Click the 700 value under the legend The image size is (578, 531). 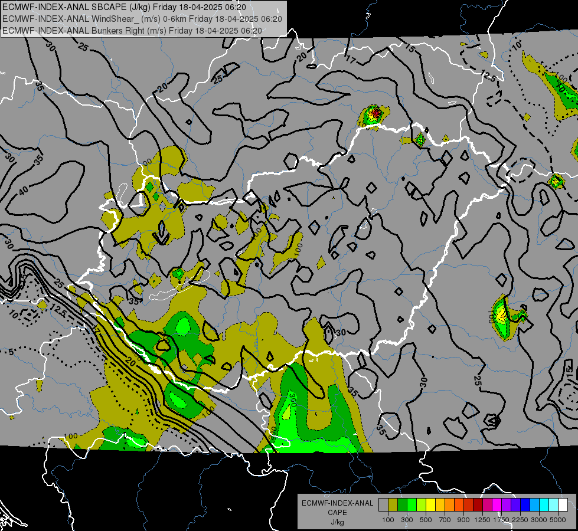(x=445, y=520)
